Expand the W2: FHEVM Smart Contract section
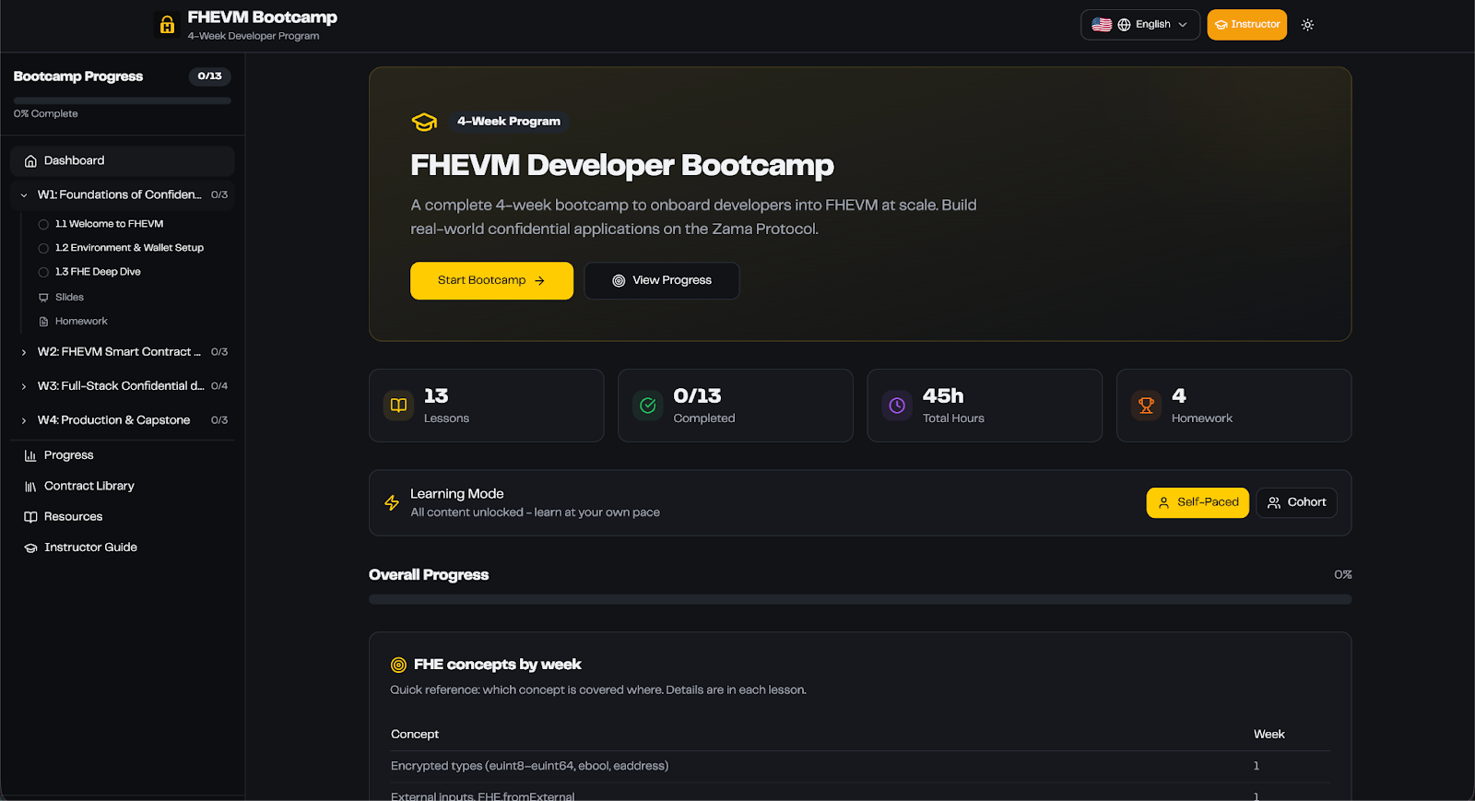Screen dimensions: 1475x801 point(123,352)
